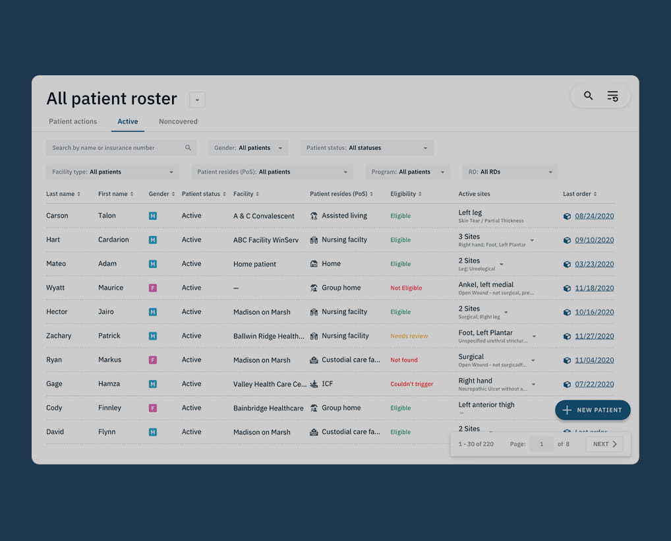Open last order link 07/22/2020
The width and height of the screenshot is (671, 541).
pos(594,384)
